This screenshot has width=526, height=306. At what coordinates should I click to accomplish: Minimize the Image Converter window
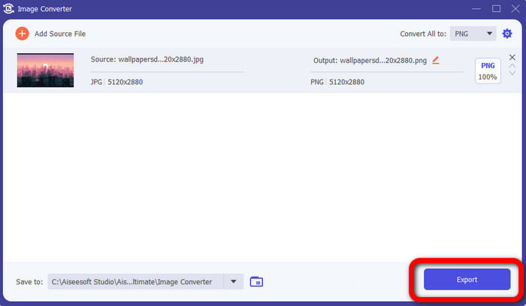pyautogui.click(x=476, y=9)
